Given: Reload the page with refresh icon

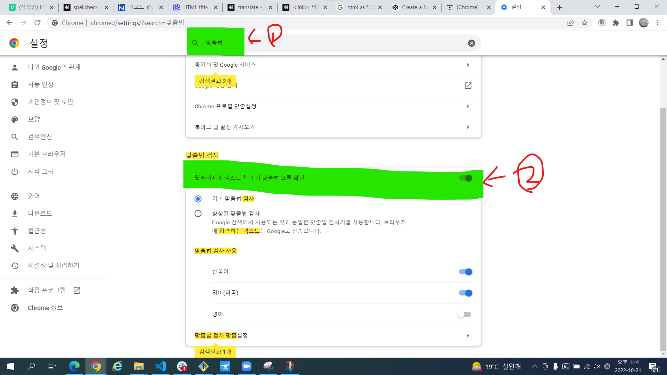Looking at the screenshot, I should pos(38,23).
